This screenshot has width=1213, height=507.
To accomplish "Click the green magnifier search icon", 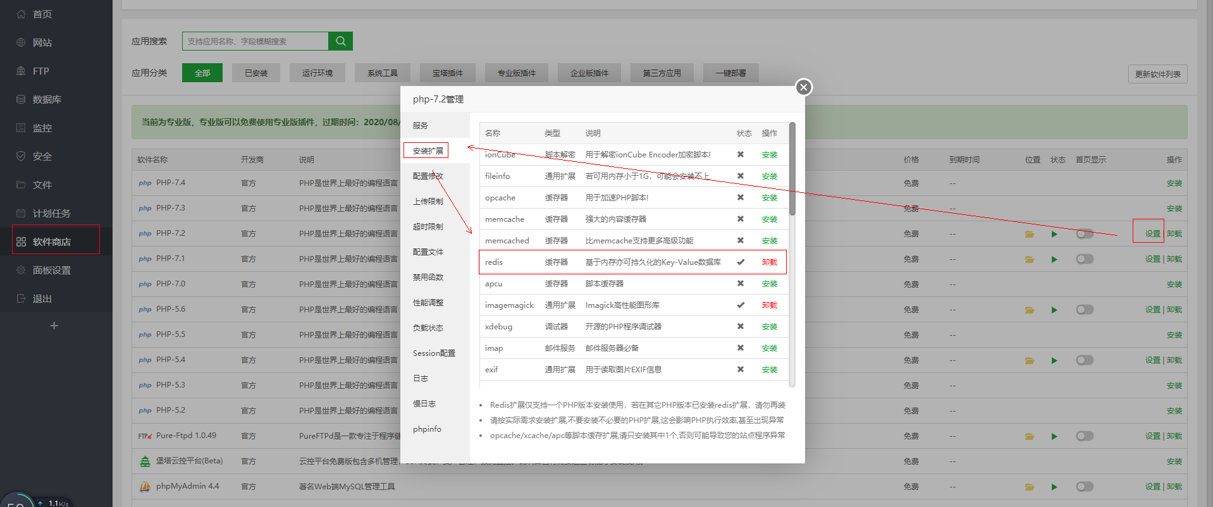I will pos(340,41).
